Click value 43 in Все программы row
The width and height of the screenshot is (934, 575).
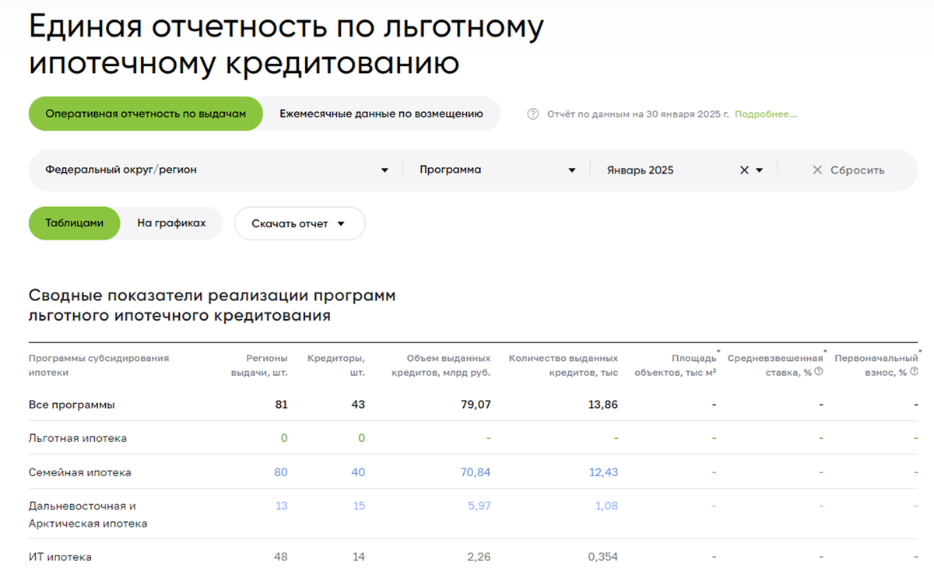(358, 405)
